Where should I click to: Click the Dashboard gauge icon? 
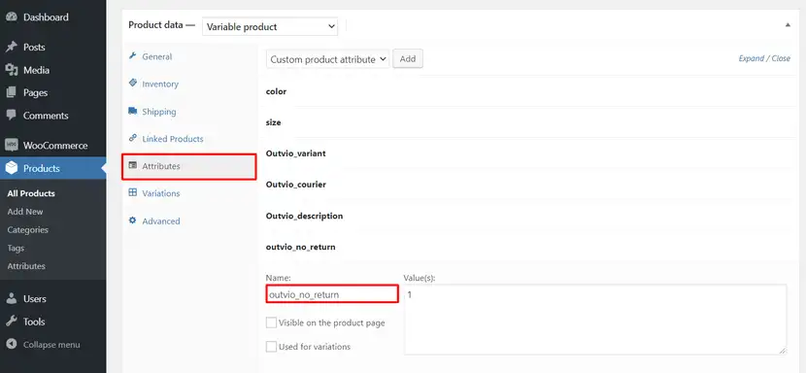pyautogui.click(x=12, y=17)
